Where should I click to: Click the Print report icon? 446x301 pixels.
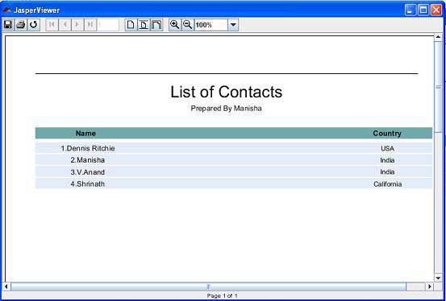coord(21,25)
